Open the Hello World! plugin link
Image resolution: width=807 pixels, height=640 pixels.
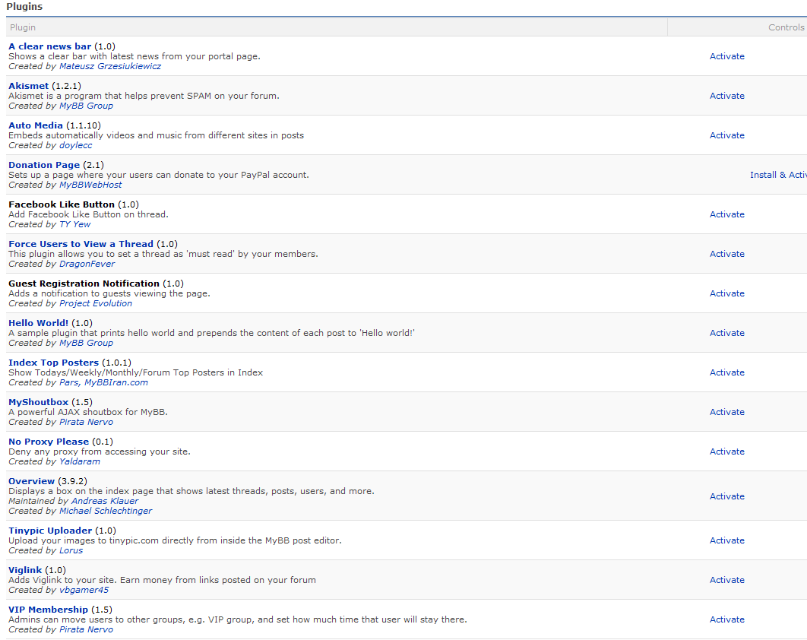click(x=38, y=323)
